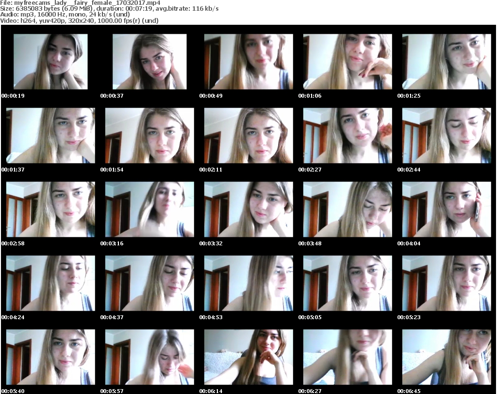Select the thumbnail frame at 00:04:53
Screen dimensions: 497x394
(248, 283)
